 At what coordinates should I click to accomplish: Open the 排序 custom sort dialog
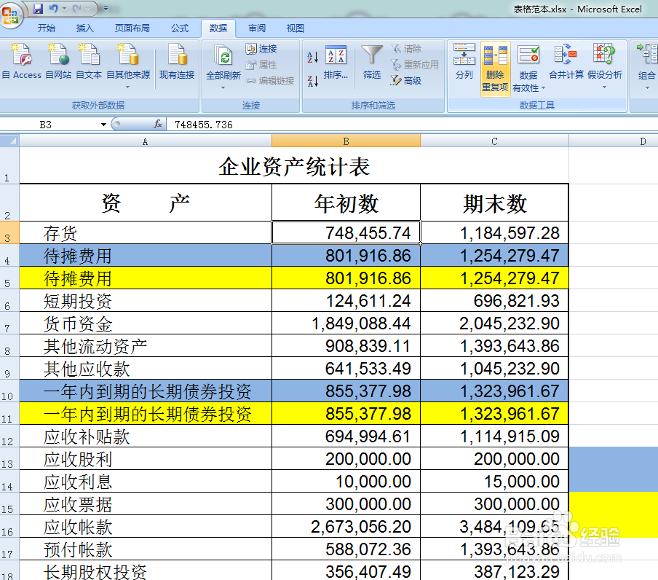tap(336, 62)
